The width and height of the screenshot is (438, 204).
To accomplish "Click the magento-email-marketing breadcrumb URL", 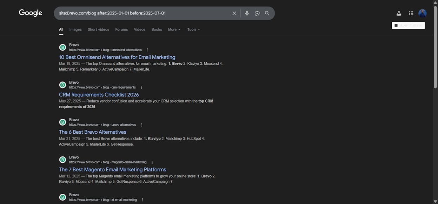I will tap(108, 162).
